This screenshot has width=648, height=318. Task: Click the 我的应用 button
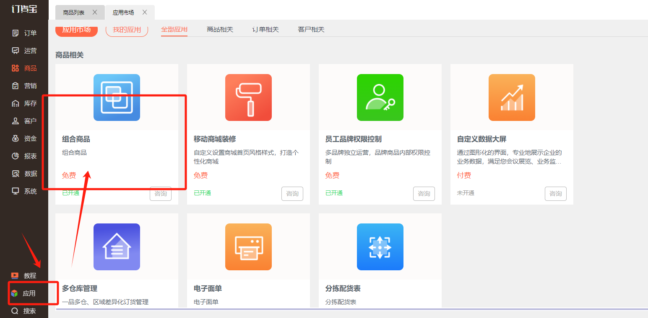tap(127, 30)
